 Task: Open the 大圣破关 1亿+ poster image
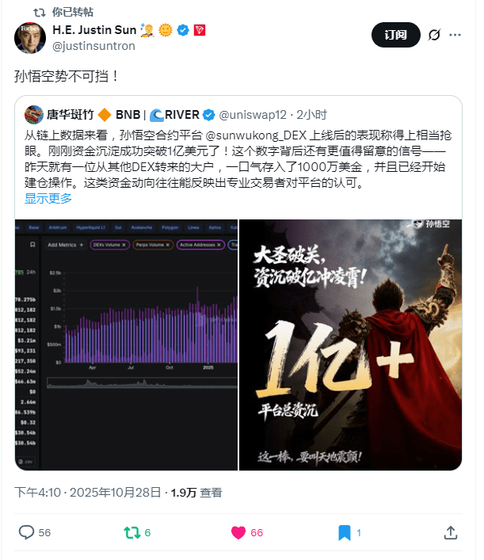[x=350, y=345]
